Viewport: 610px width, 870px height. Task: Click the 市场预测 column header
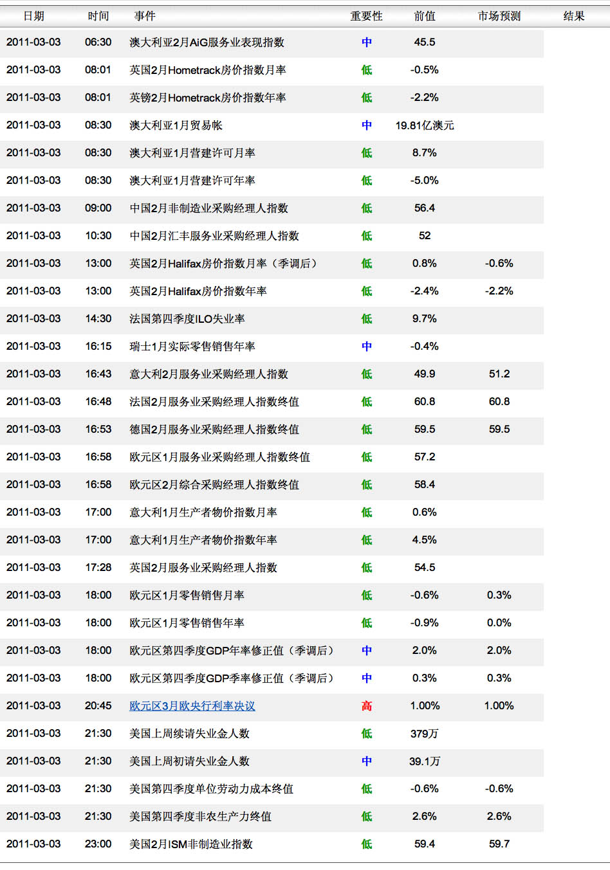(499, 16)
